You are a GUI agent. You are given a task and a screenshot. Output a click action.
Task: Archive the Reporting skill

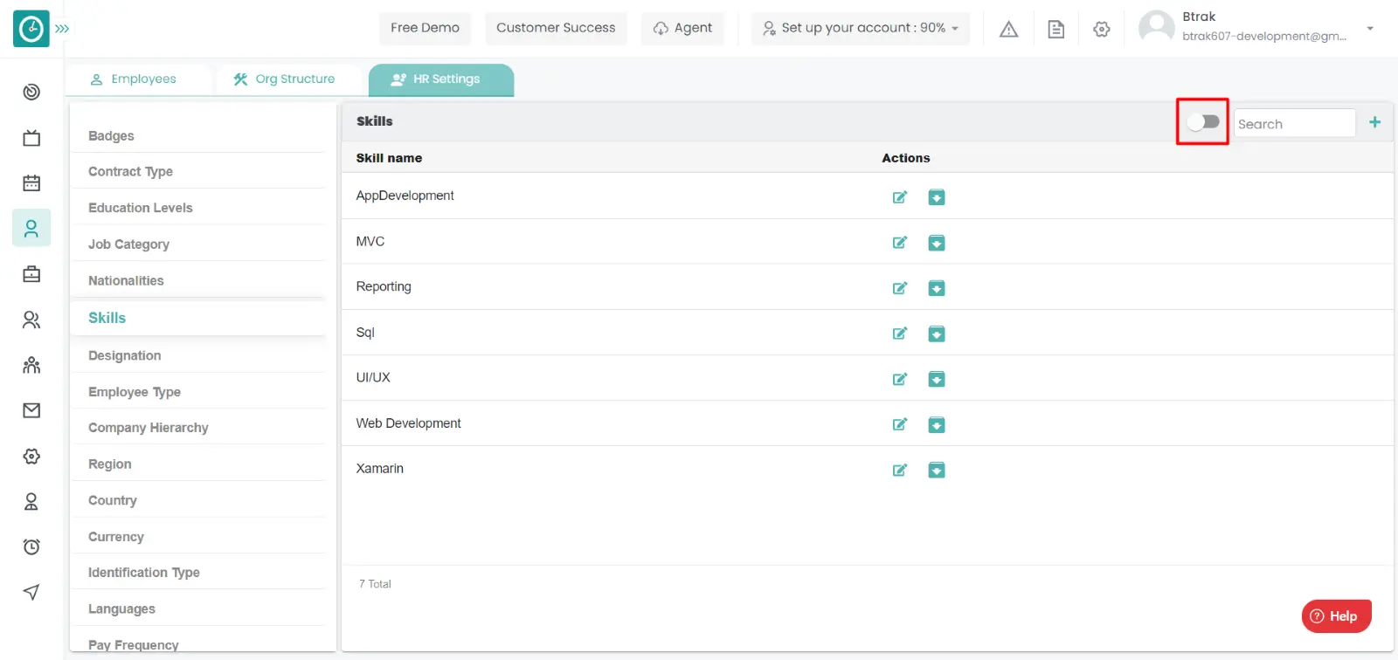pos(936,288)
